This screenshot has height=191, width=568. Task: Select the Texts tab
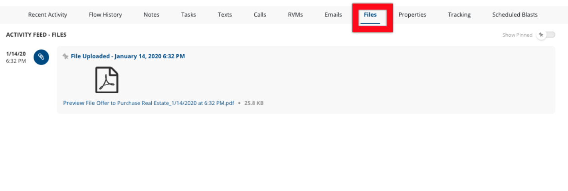pyautogui.click(x=225, y=15)
